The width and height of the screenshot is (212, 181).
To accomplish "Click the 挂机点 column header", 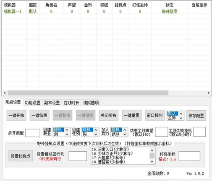I will pos(120,5).
